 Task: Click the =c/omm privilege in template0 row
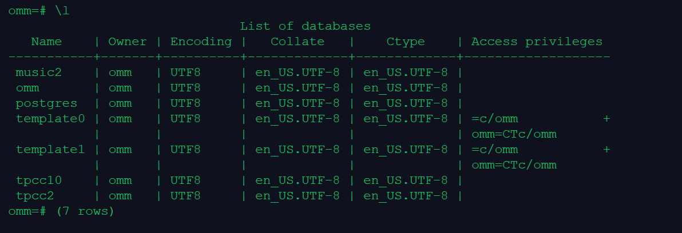(495, 119)
